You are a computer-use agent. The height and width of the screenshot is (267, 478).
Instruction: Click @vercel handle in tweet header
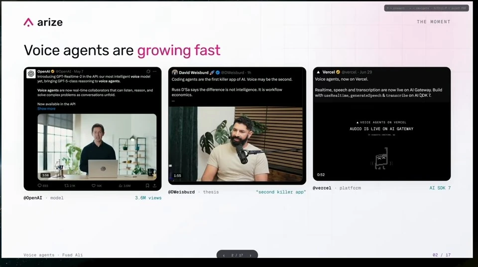click(349, 72)
